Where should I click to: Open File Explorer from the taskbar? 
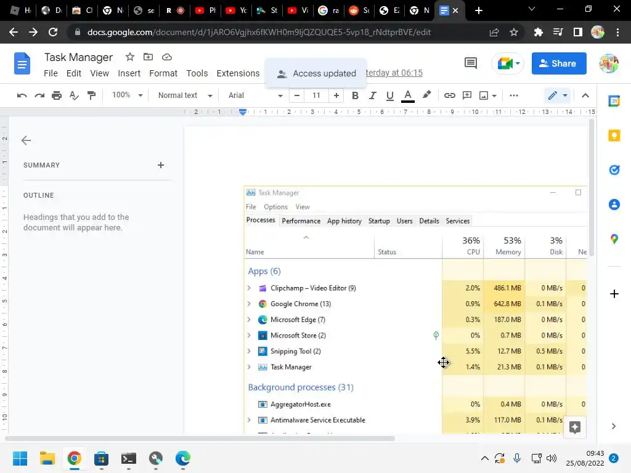click(47, 458)
